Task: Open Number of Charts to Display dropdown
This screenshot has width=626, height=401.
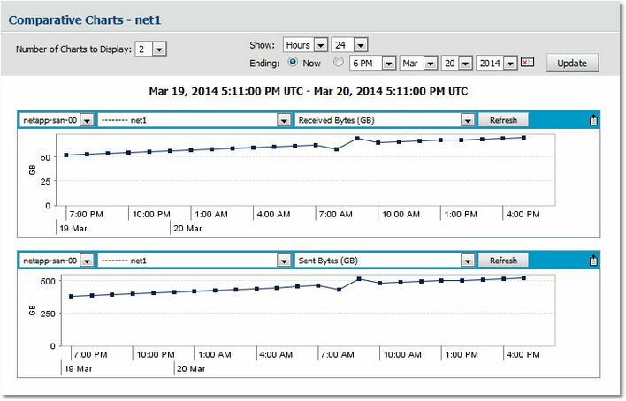Action: click(150, 49)
